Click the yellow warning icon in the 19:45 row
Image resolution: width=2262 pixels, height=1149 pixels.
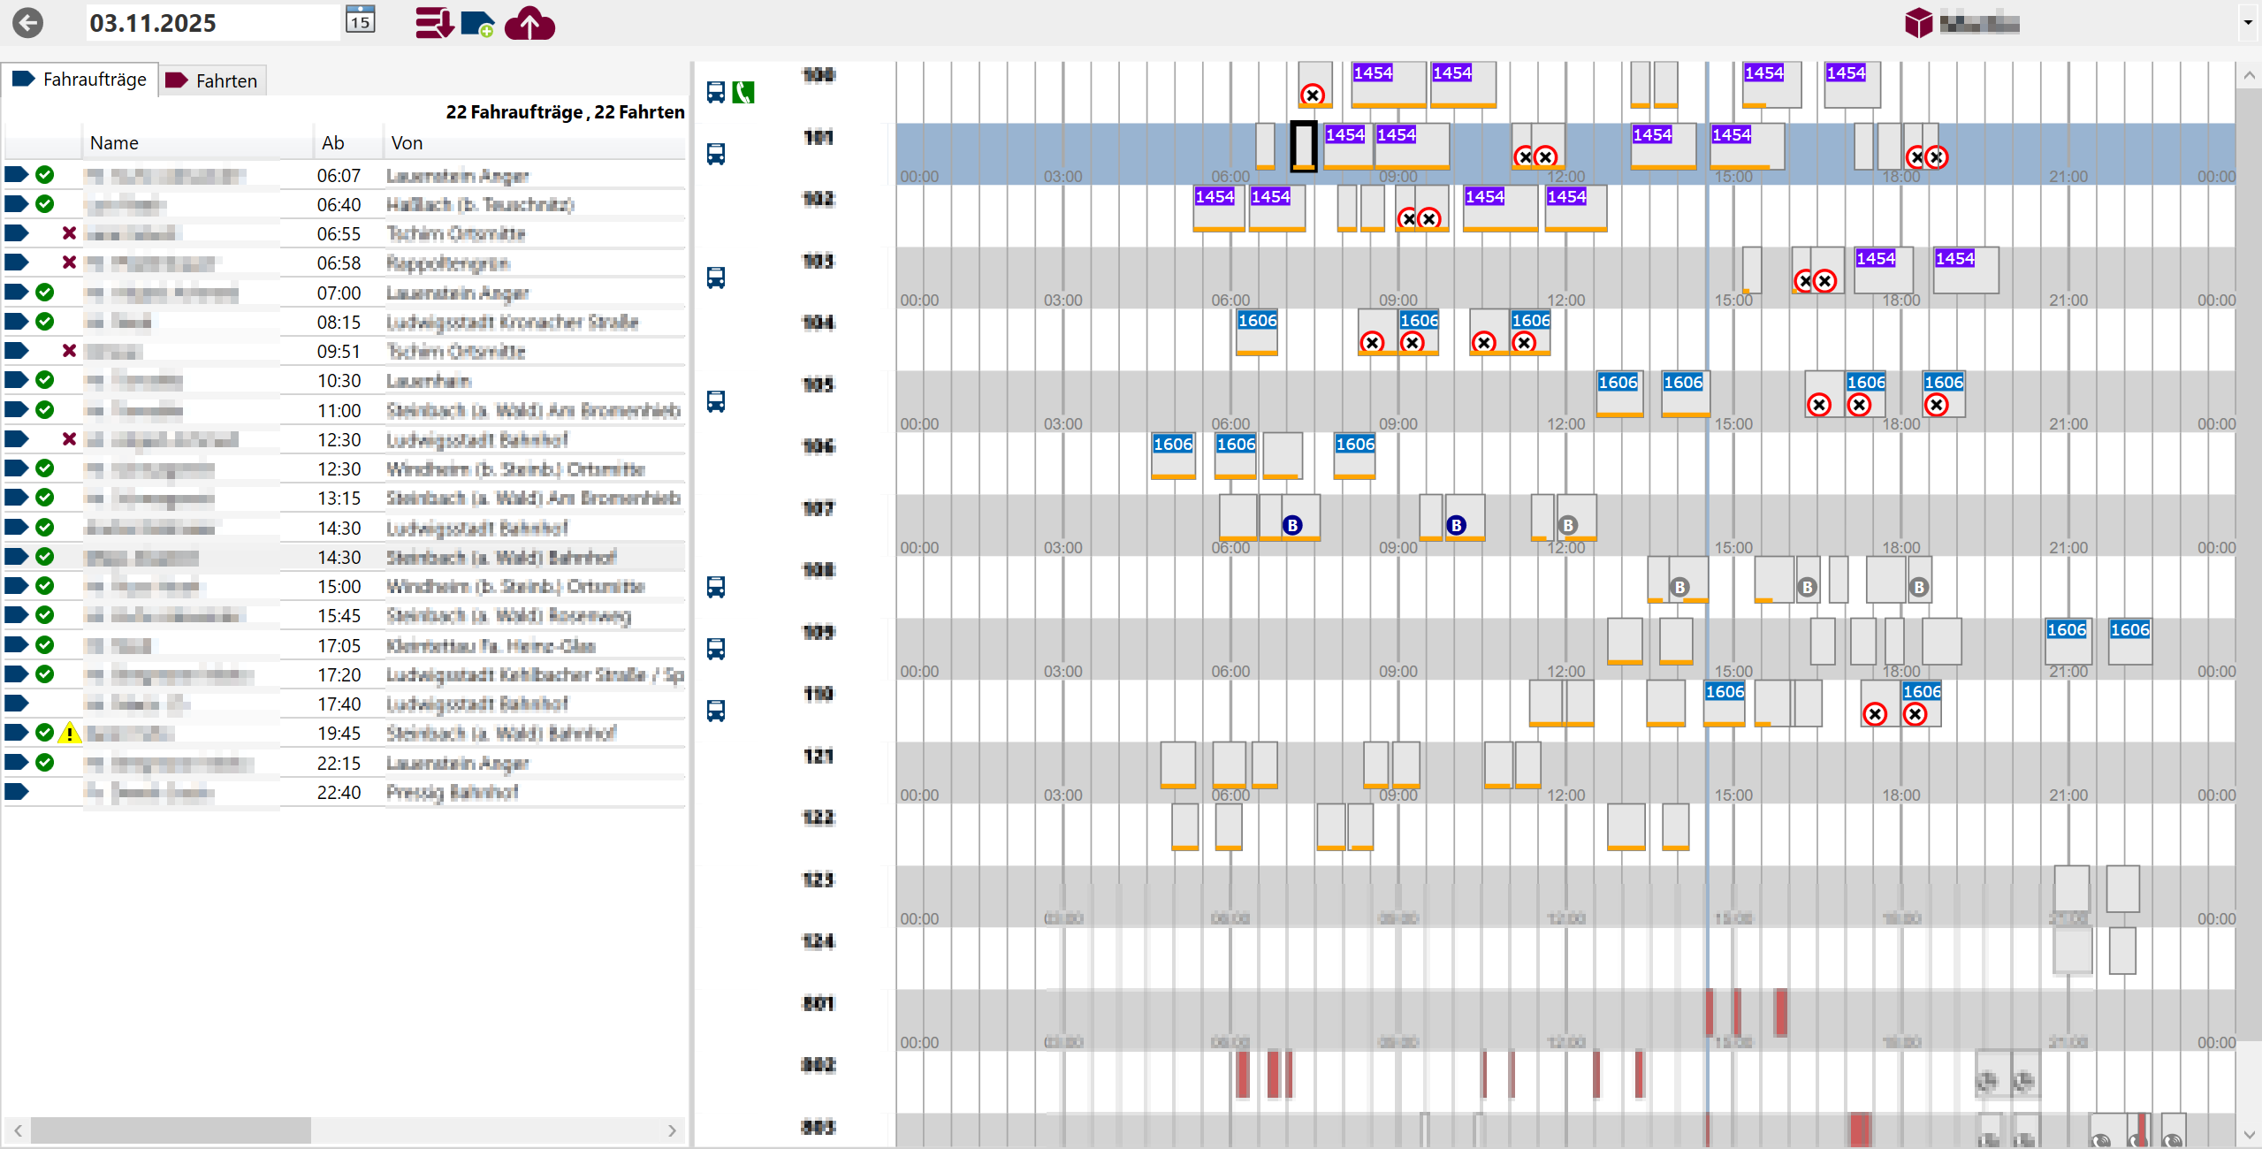point(69,734)
